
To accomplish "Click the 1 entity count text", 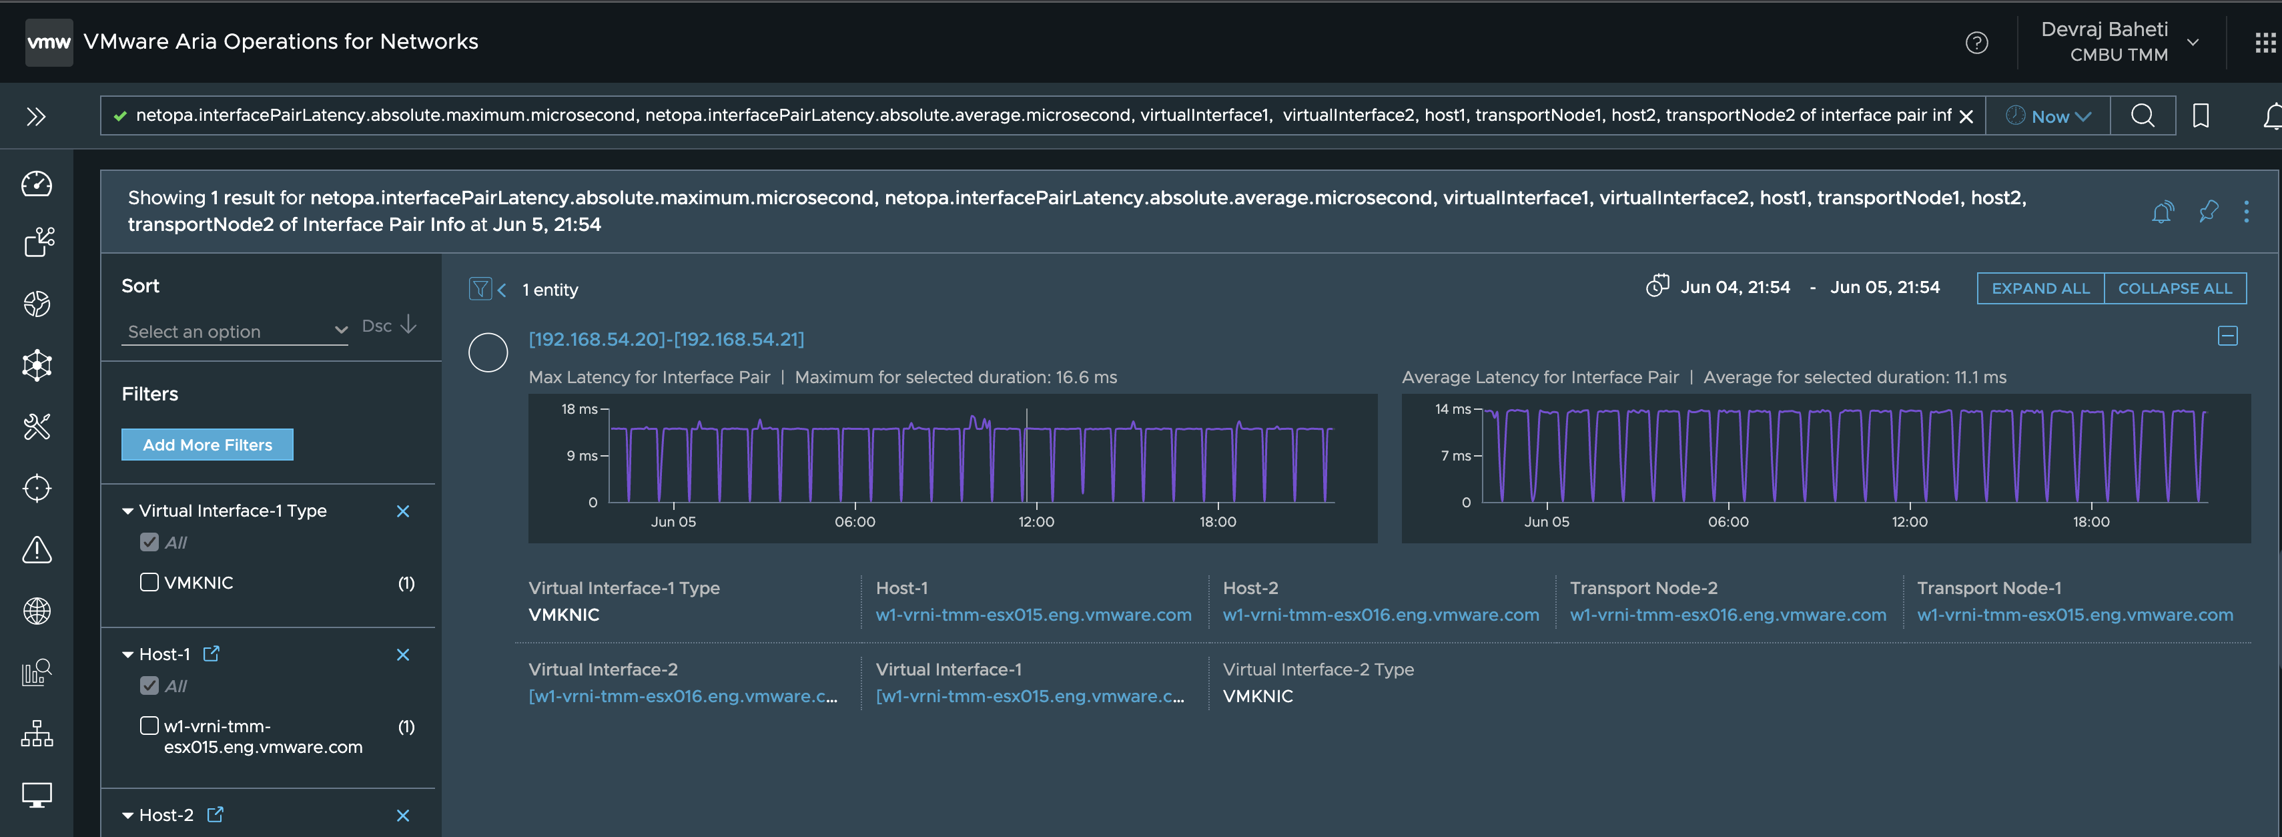I will (x=550, y=290).
